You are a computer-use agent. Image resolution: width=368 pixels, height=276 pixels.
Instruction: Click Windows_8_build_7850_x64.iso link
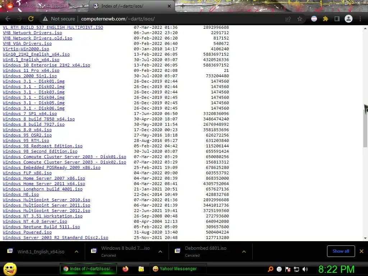pos(39,119)
